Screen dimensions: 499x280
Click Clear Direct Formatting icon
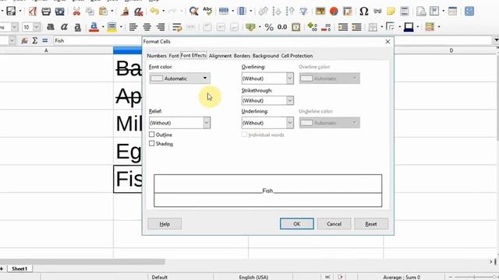coord(139,11)
